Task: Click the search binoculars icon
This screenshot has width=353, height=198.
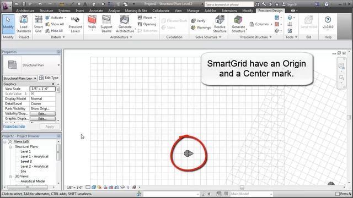Action: click(x=257, y=4)
